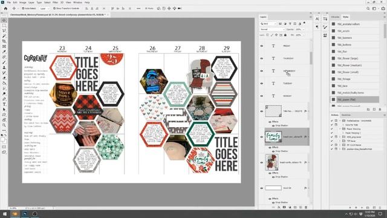
Task: Select the Zoom tool in the toolbar
Action: [x=4, y=125]
